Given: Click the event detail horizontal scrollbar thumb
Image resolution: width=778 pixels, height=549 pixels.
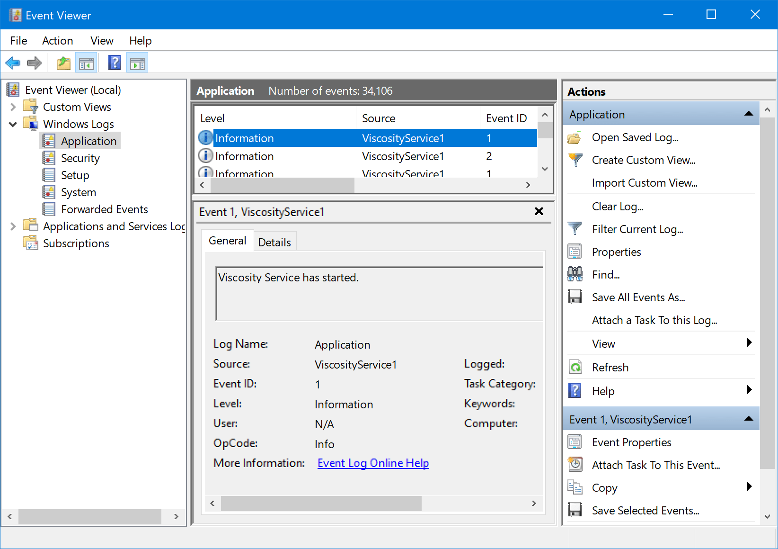Looking at the screenshot, I should tap(321, 503).
